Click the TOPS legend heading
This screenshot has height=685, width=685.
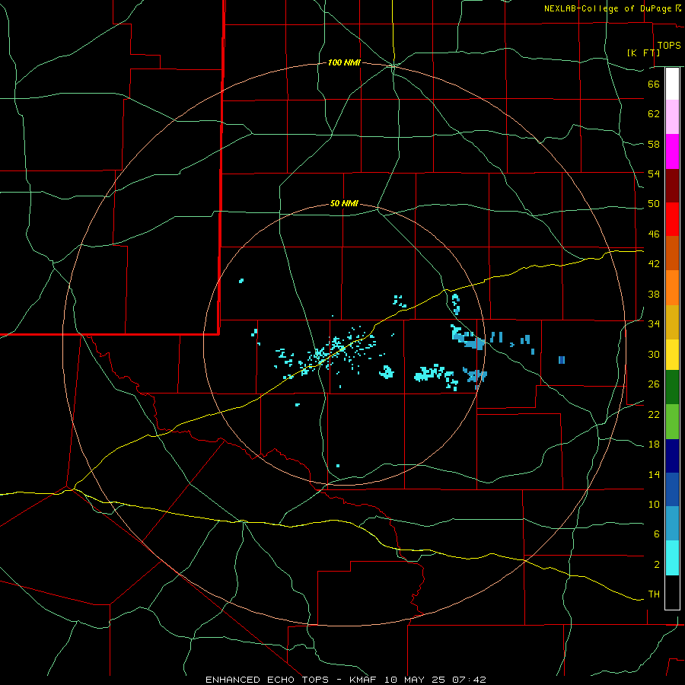point(669,46)
